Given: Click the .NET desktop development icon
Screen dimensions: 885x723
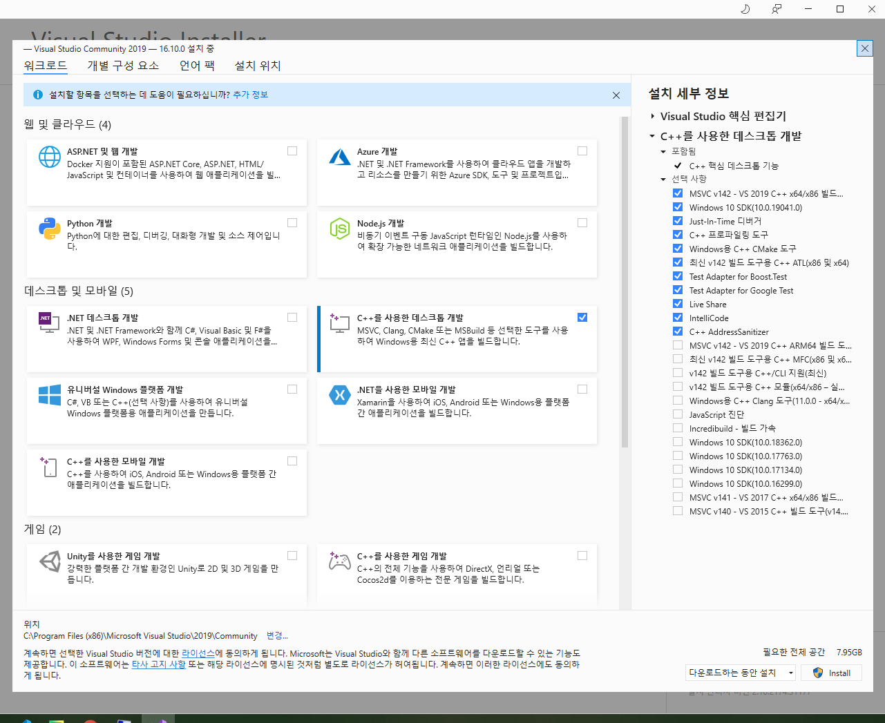Looking at the screenshot, I should (50, 322).
